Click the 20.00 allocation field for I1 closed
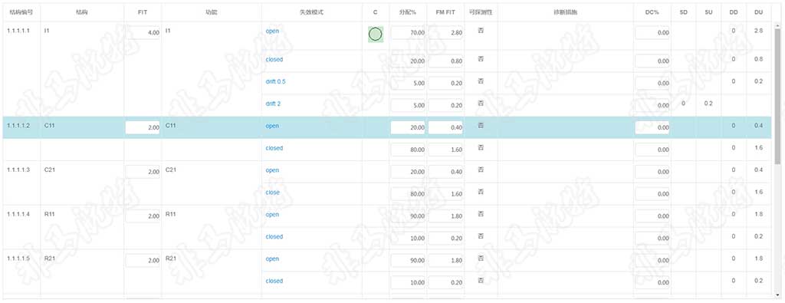The height and width of the screenshot is (303, 785). pyautogui.click(x=408, y=61)
